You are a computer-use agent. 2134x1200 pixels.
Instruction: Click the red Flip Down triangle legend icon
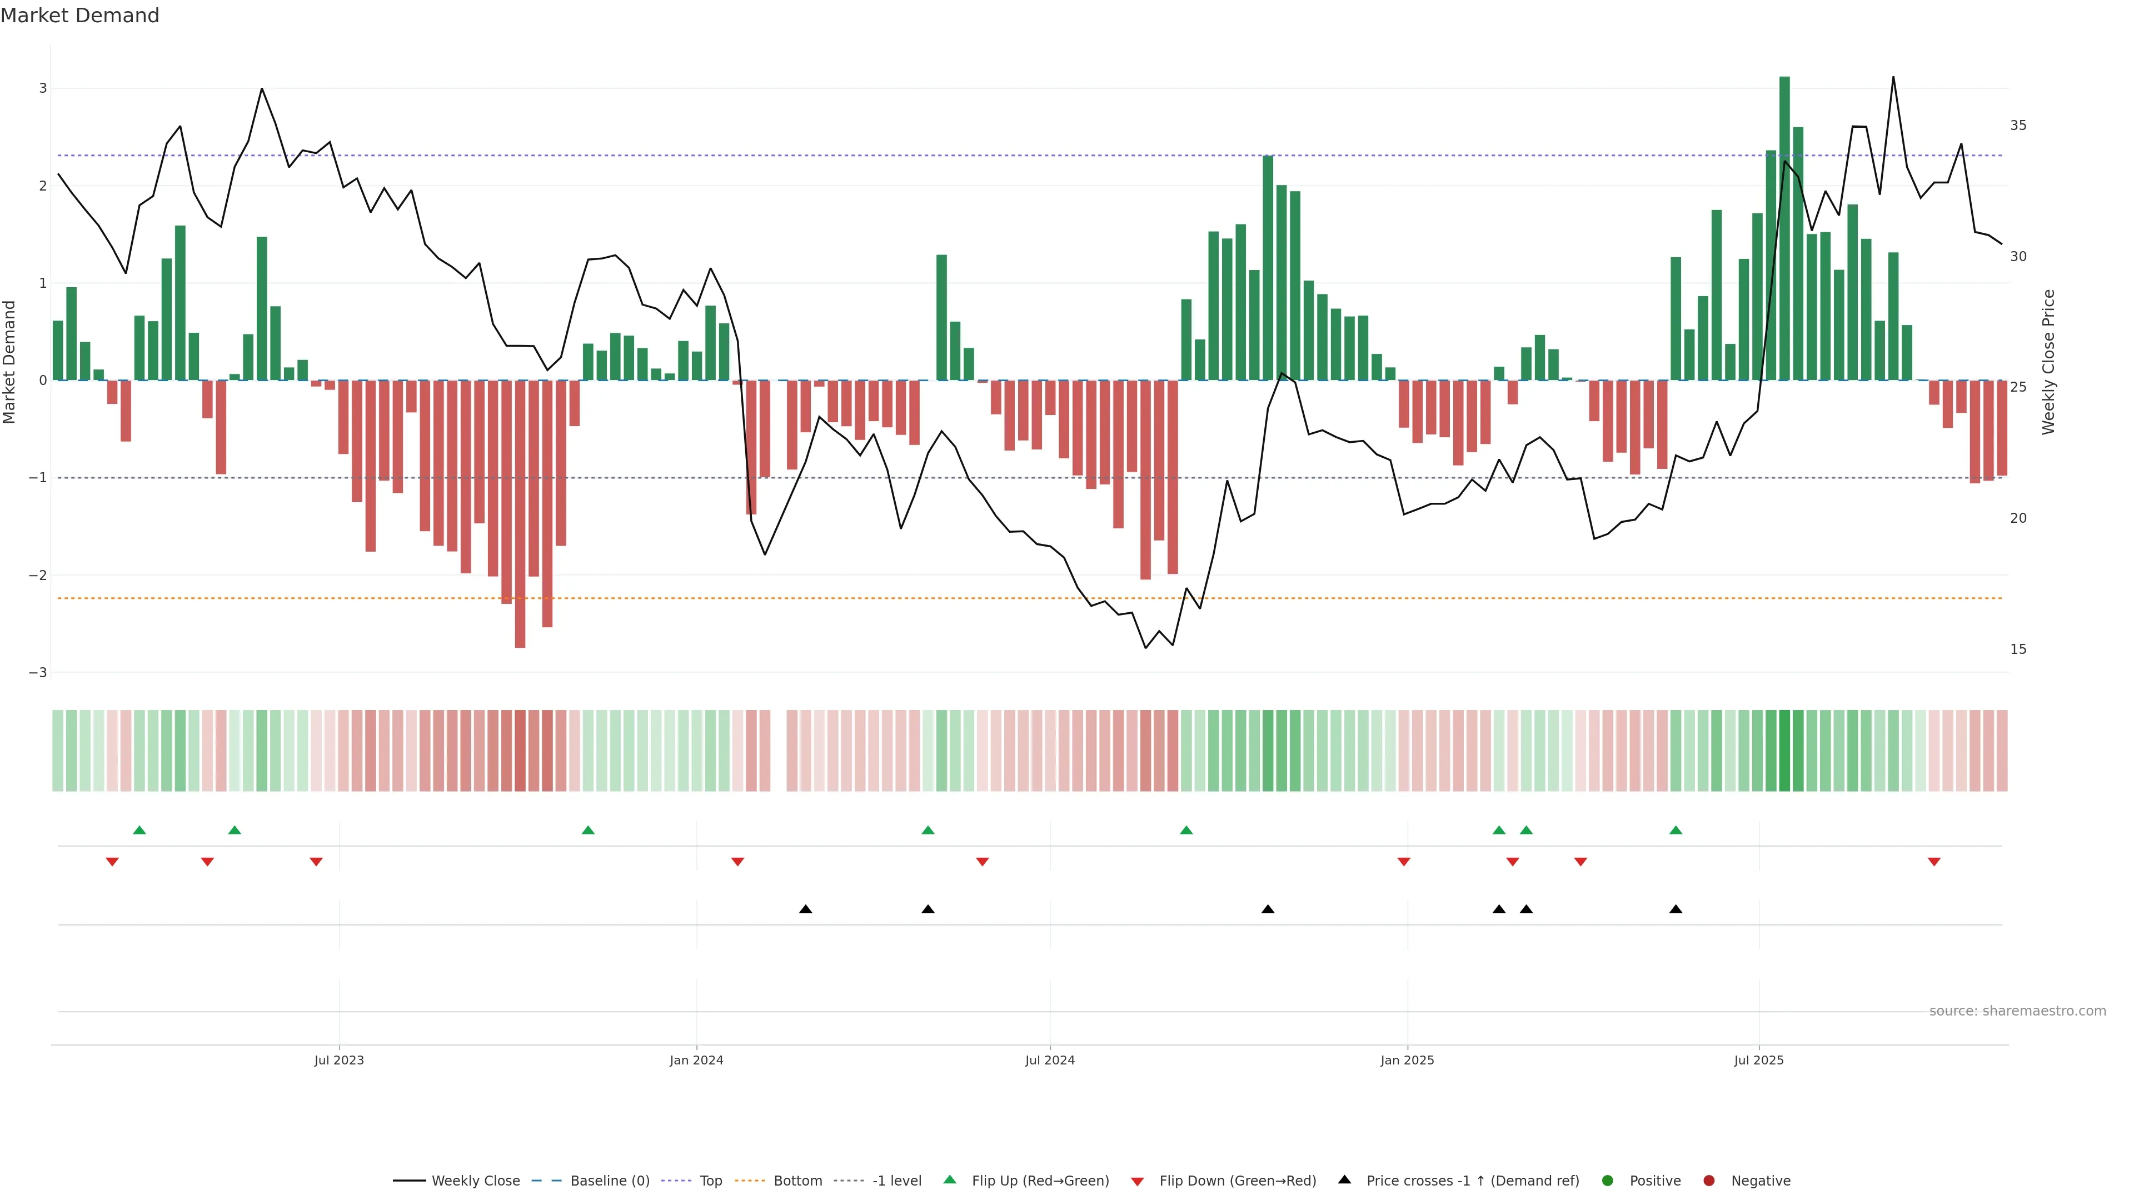pyautogui.click(x=1138, y=1181)
